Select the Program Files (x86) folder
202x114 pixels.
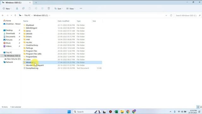[34, 54]
